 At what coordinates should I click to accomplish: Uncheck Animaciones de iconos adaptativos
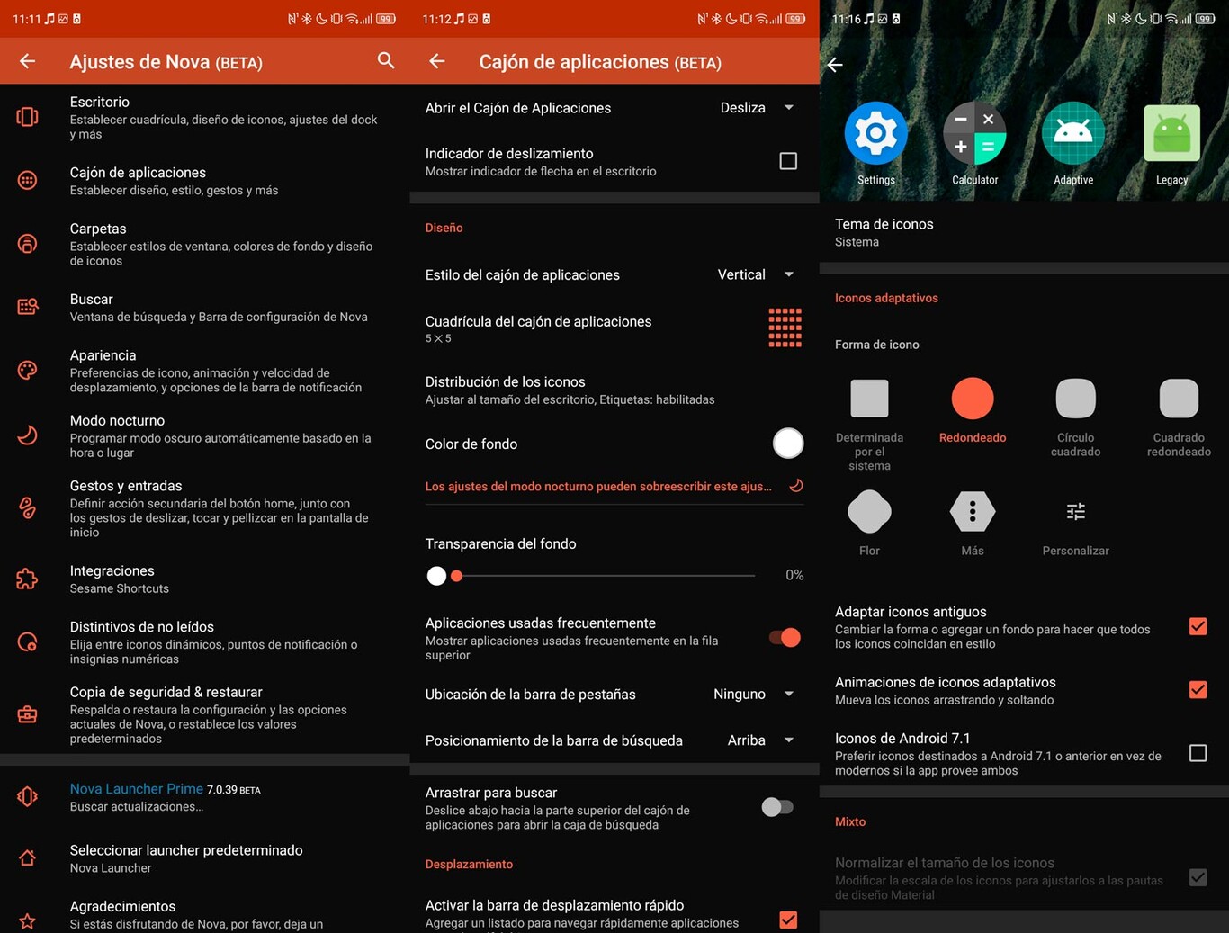[1198, 689]
